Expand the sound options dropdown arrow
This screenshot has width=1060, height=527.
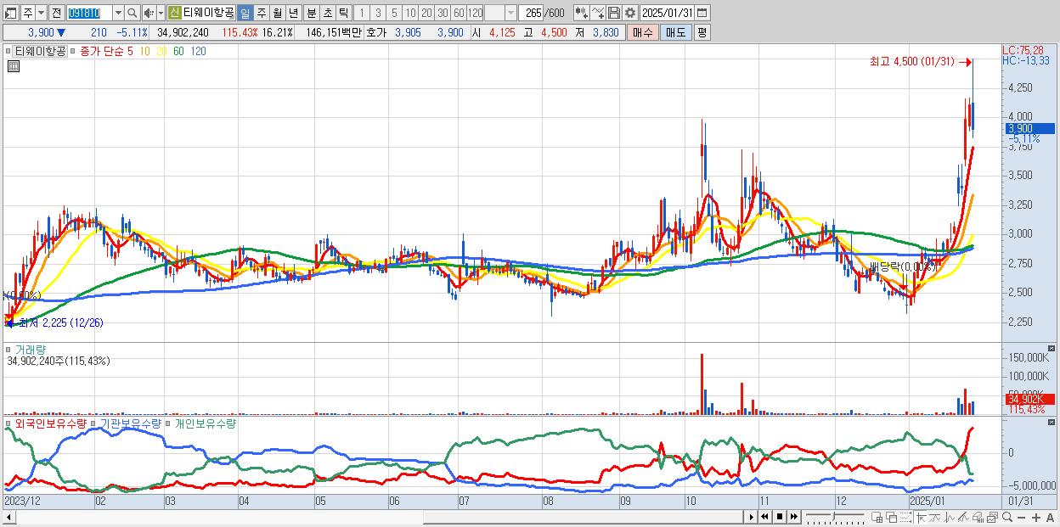tap(161, 13)
